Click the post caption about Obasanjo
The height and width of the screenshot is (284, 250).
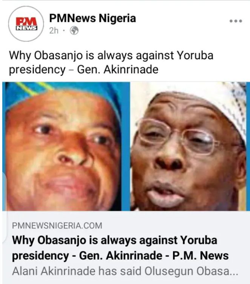coord(111,62)
